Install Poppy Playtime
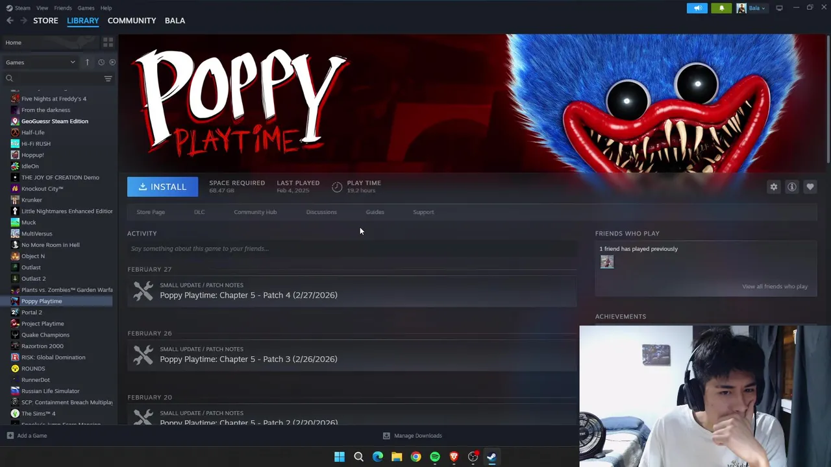Viewport: 831px width, 467px height. click(162, 187)
